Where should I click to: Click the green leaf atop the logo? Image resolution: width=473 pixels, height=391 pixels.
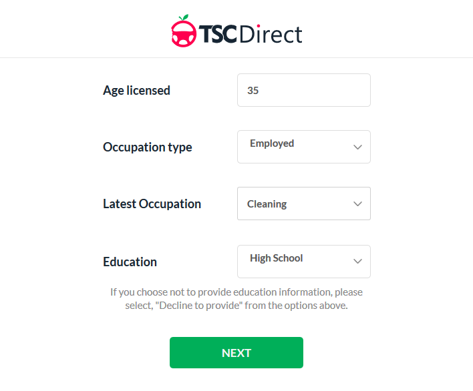185,18
